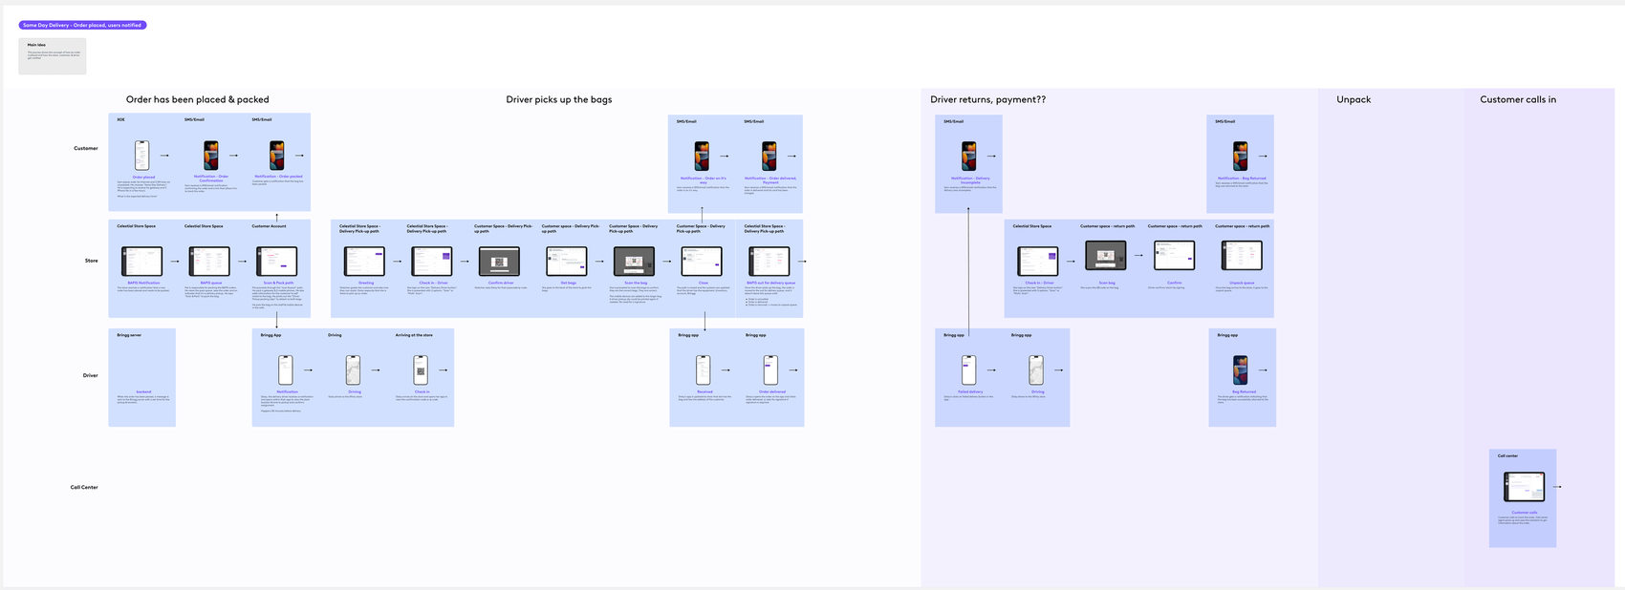Select the Failed delivery phone thumbnail

[x=970, y=370]
